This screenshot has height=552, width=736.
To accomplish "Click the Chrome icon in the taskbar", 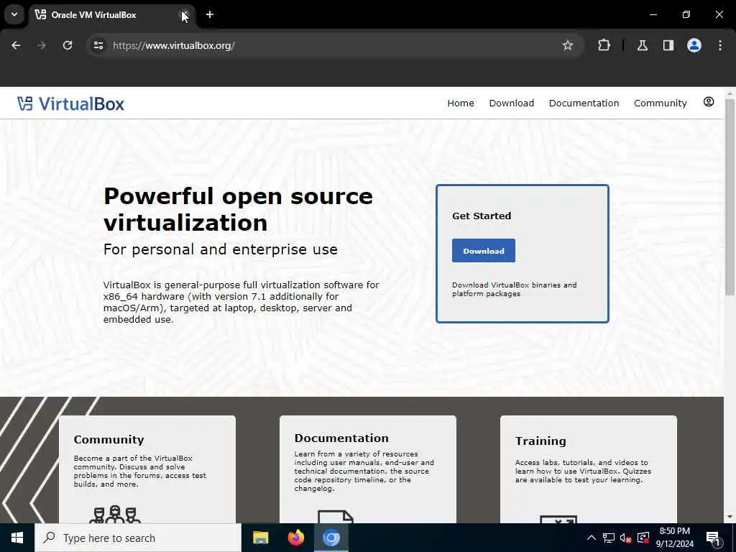I will pos(331,538).
